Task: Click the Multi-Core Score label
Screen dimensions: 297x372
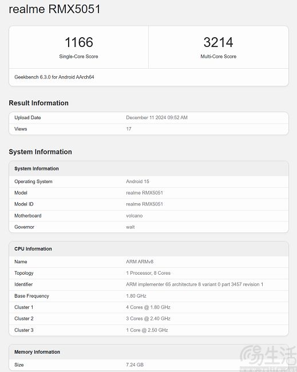Action: tap(218, 57)
